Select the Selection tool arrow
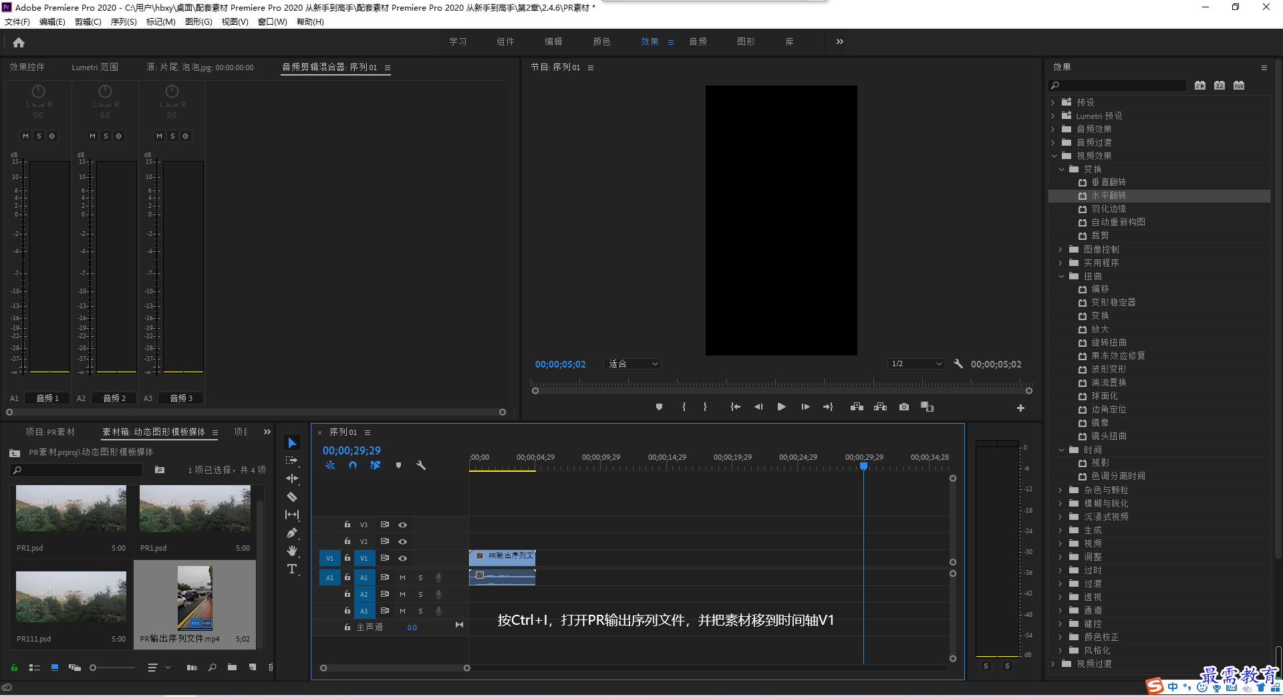Screen dimensions: 1283x697 tap(292, 443)
